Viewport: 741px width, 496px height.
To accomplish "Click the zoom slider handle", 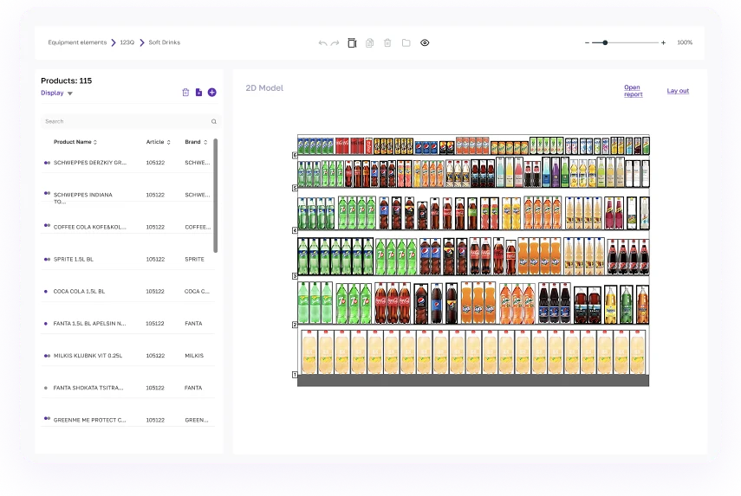I will (605, 42).
